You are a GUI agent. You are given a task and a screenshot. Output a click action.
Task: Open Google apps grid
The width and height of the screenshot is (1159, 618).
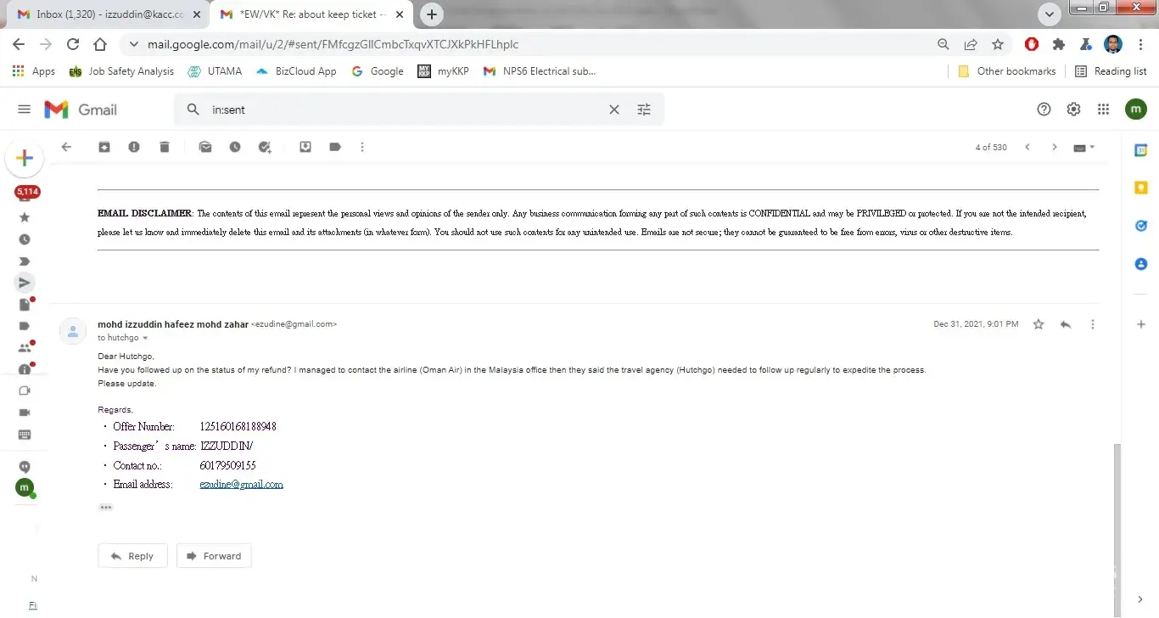click(x=1103, y=110)
